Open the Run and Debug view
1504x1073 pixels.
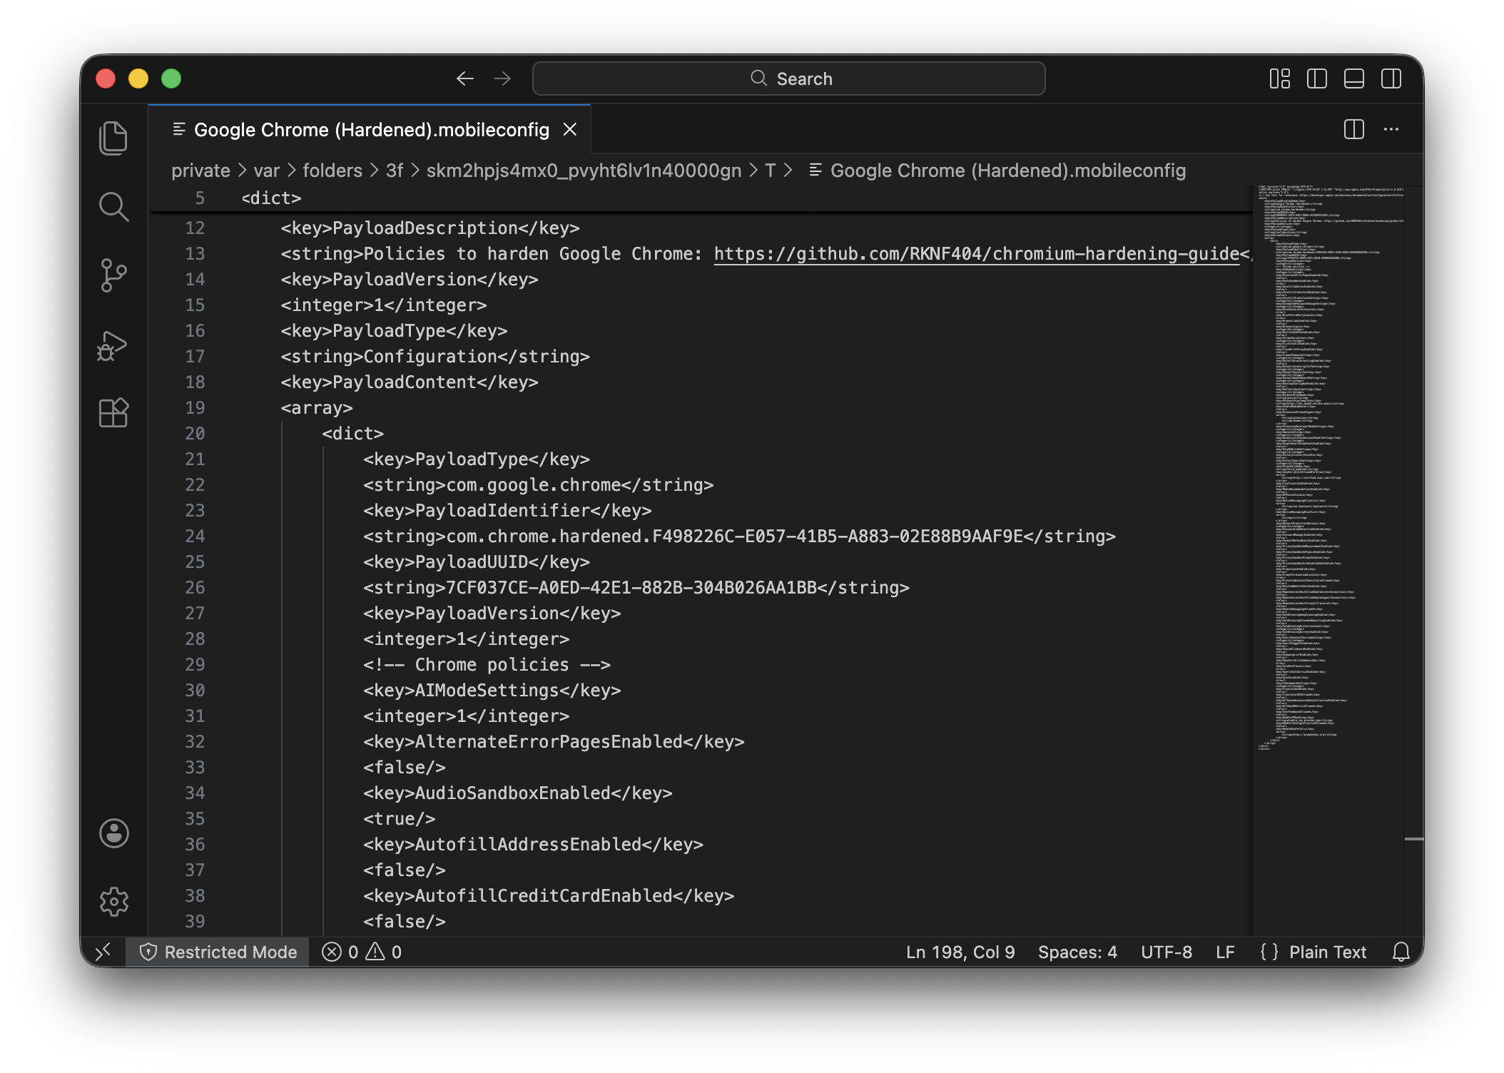[x=113, y=345]
